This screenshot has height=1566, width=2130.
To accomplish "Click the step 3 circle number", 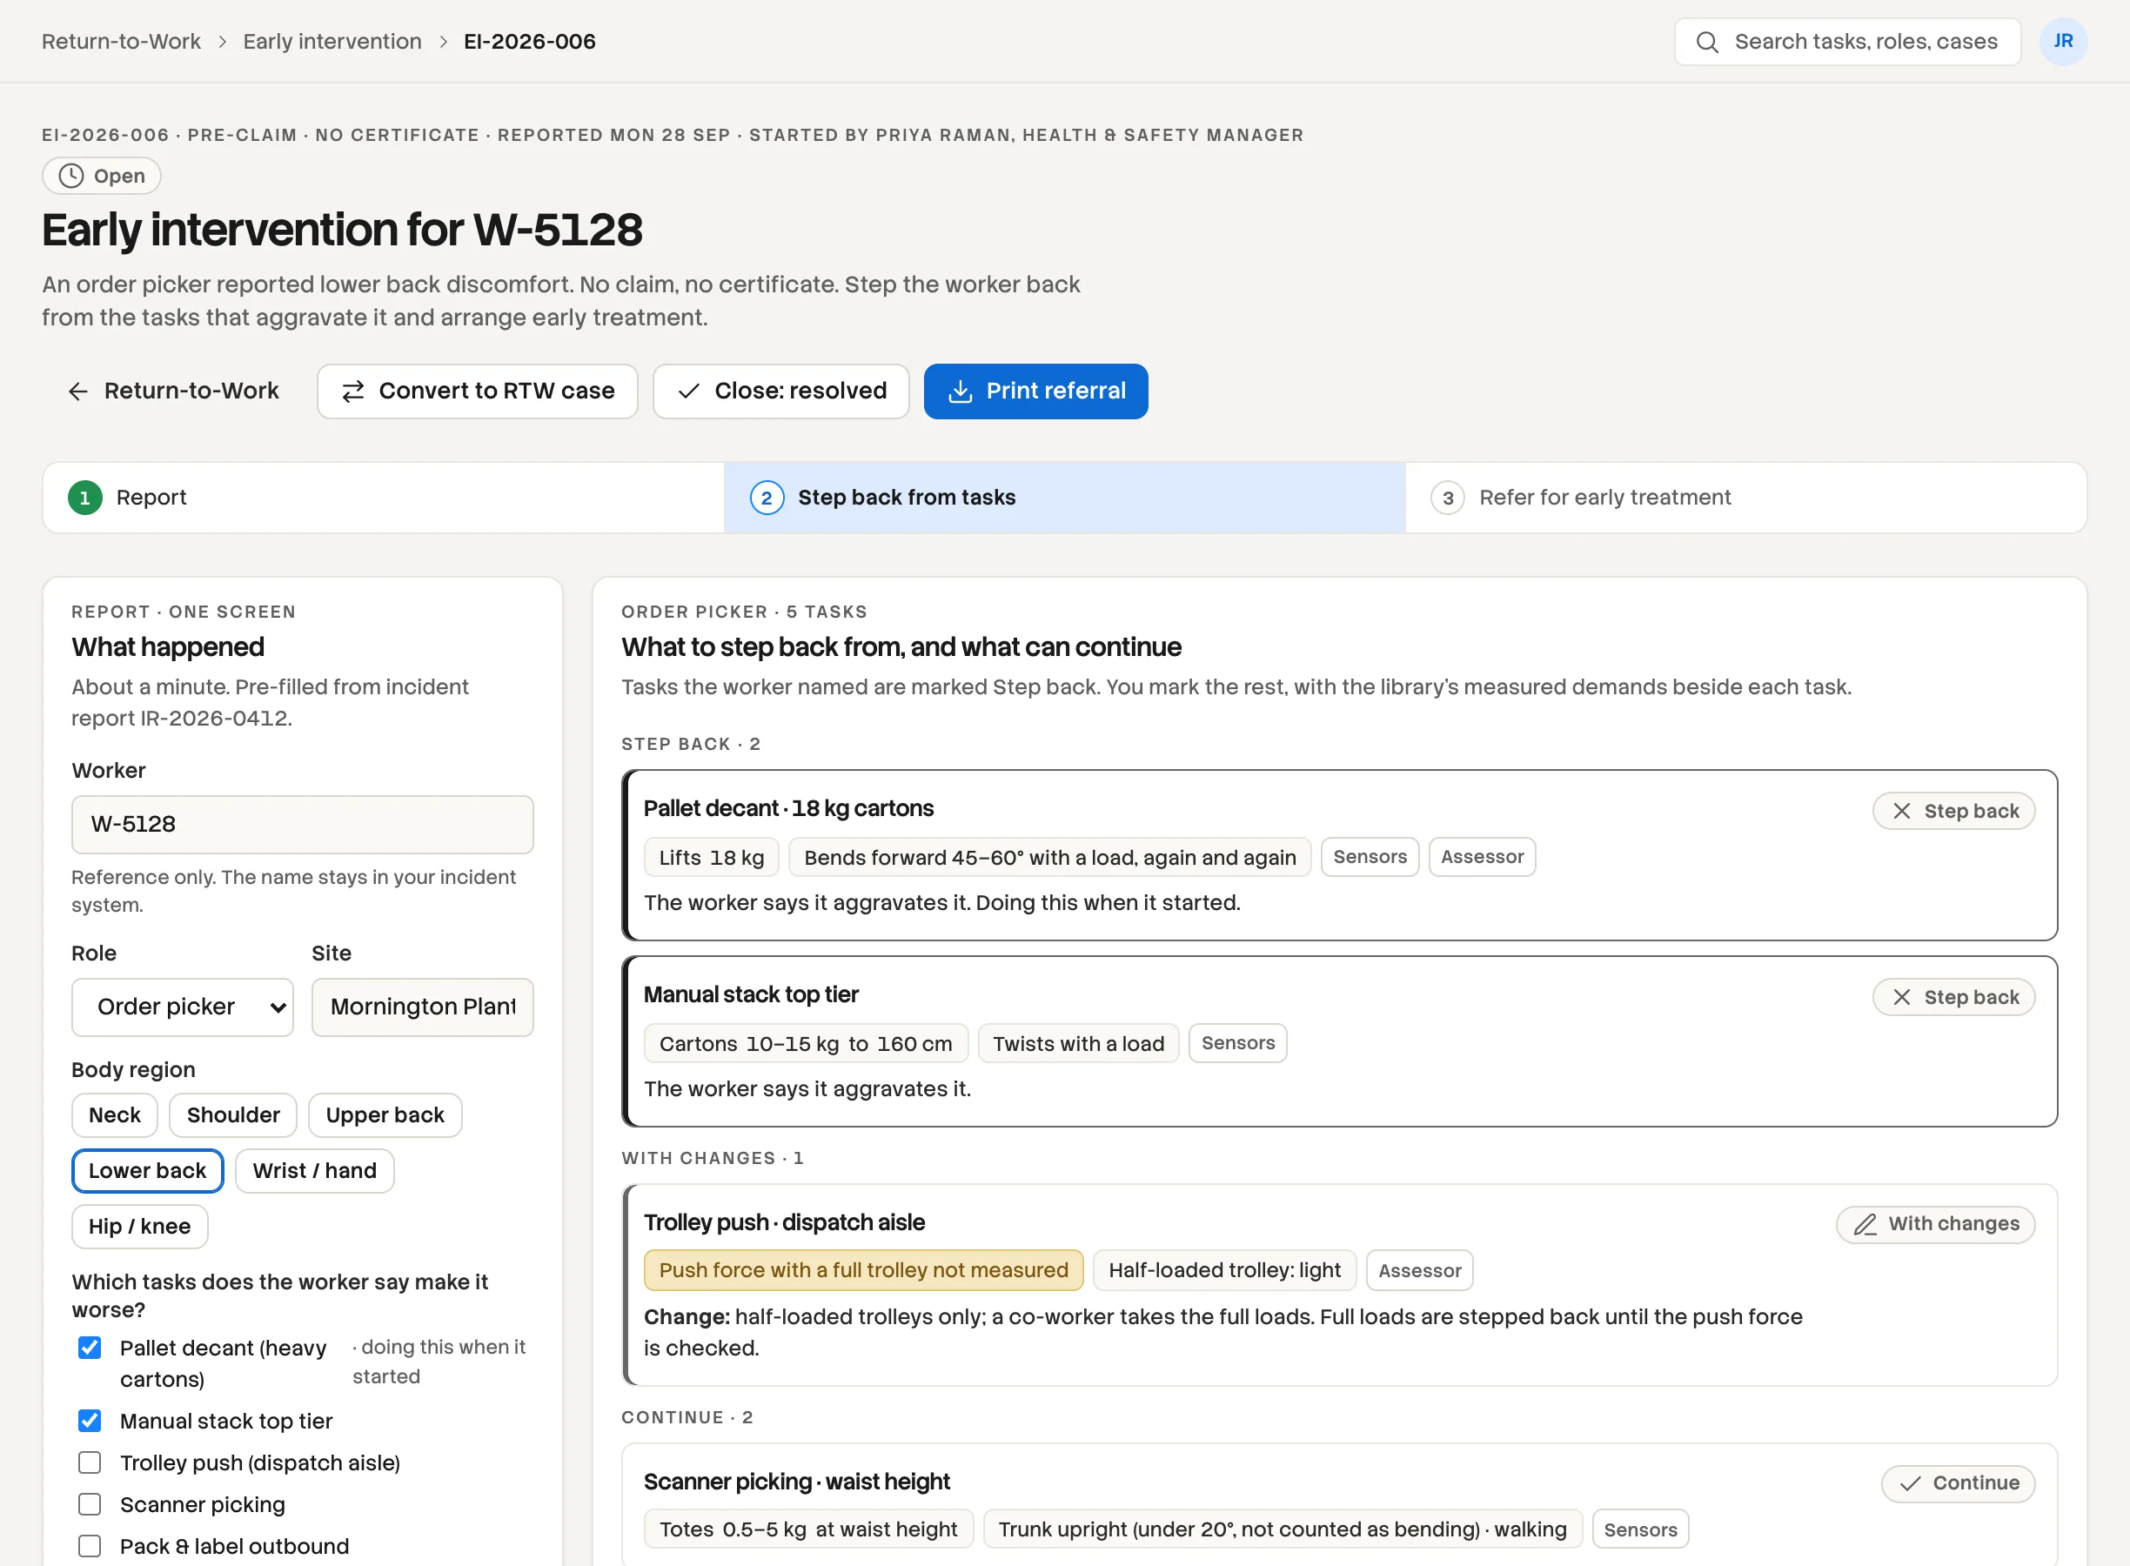I will [1448, 498].
